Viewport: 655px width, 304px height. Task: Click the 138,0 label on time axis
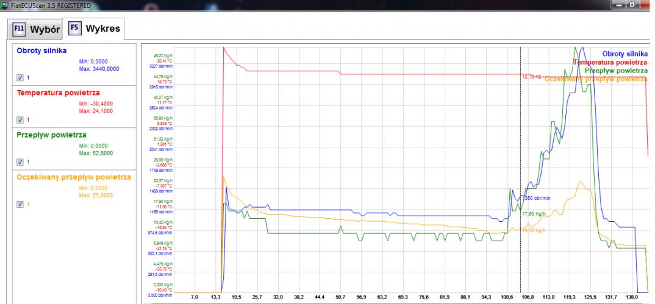632,297
